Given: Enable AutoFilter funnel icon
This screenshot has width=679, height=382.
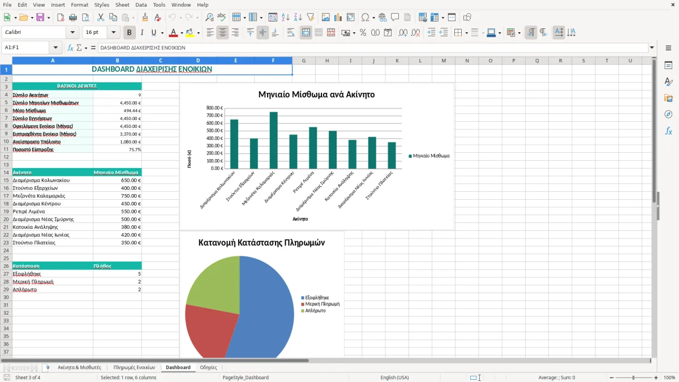Looking at the screenshot, I should 310,18.
